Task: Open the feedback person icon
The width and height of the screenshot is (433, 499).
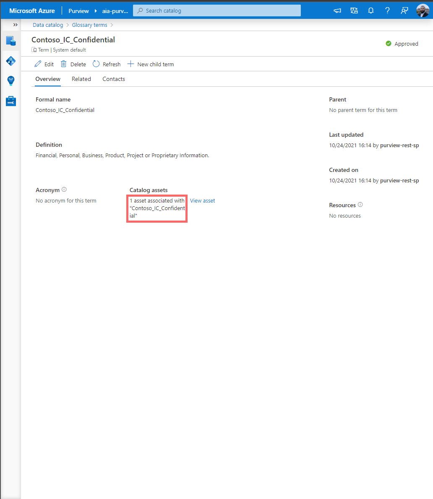Action: pos(404,10)
